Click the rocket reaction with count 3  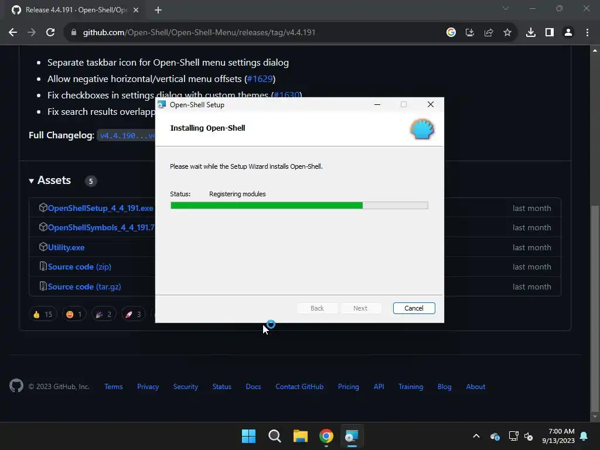133,314
